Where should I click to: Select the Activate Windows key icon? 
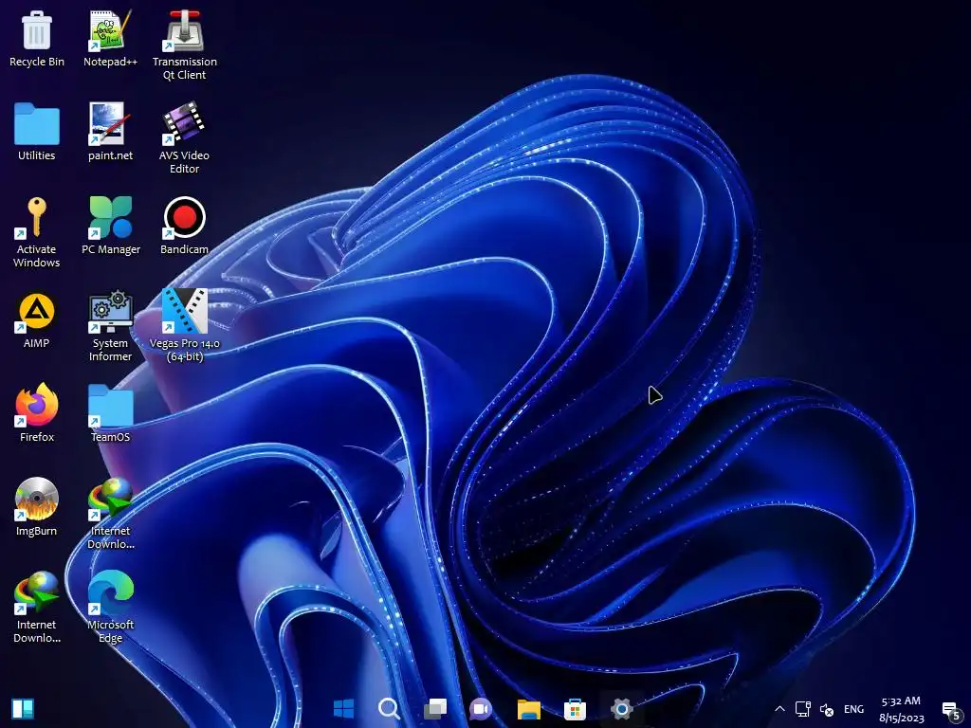point(37,233)
